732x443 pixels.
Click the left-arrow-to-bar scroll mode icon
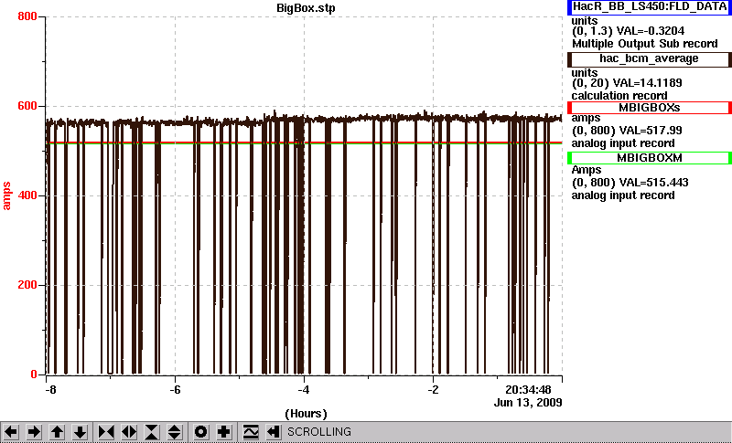tap(274, 432)
